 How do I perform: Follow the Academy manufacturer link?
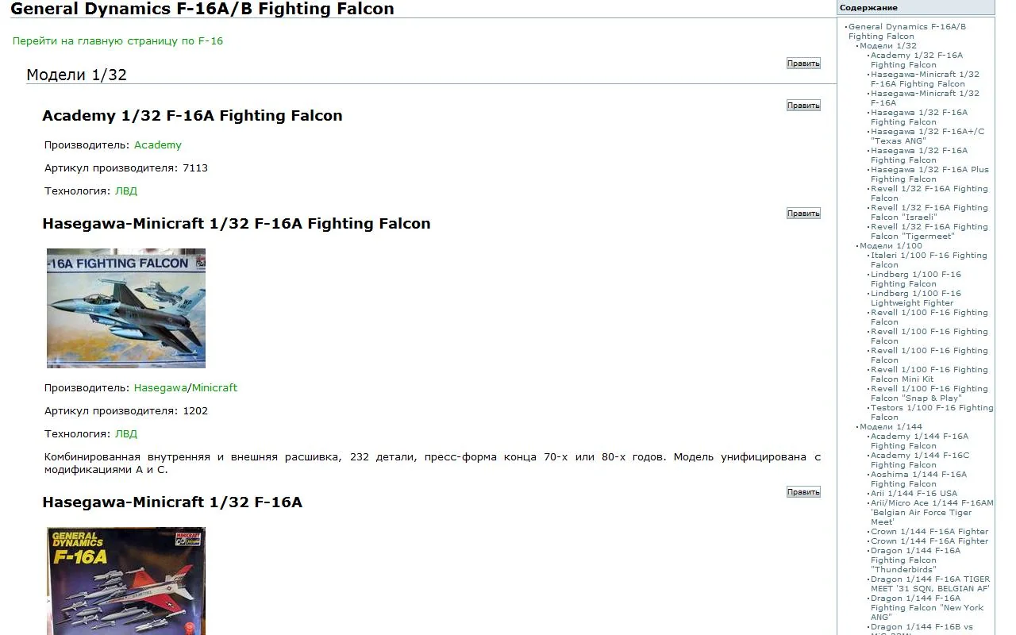tap(157, 145)
